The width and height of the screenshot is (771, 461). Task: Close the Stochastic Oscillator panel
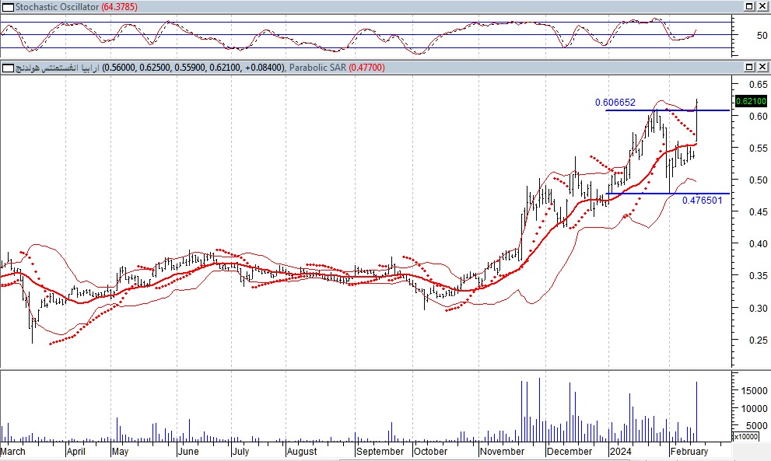(762, 6)
